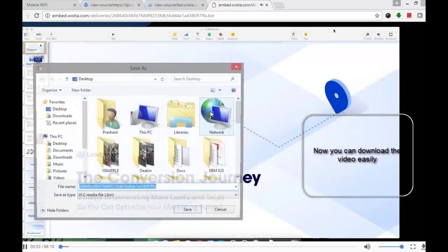This screenshot has height=252, width=448.
Task: Select Pictures under This PC
Action: (x=56, y=171)
